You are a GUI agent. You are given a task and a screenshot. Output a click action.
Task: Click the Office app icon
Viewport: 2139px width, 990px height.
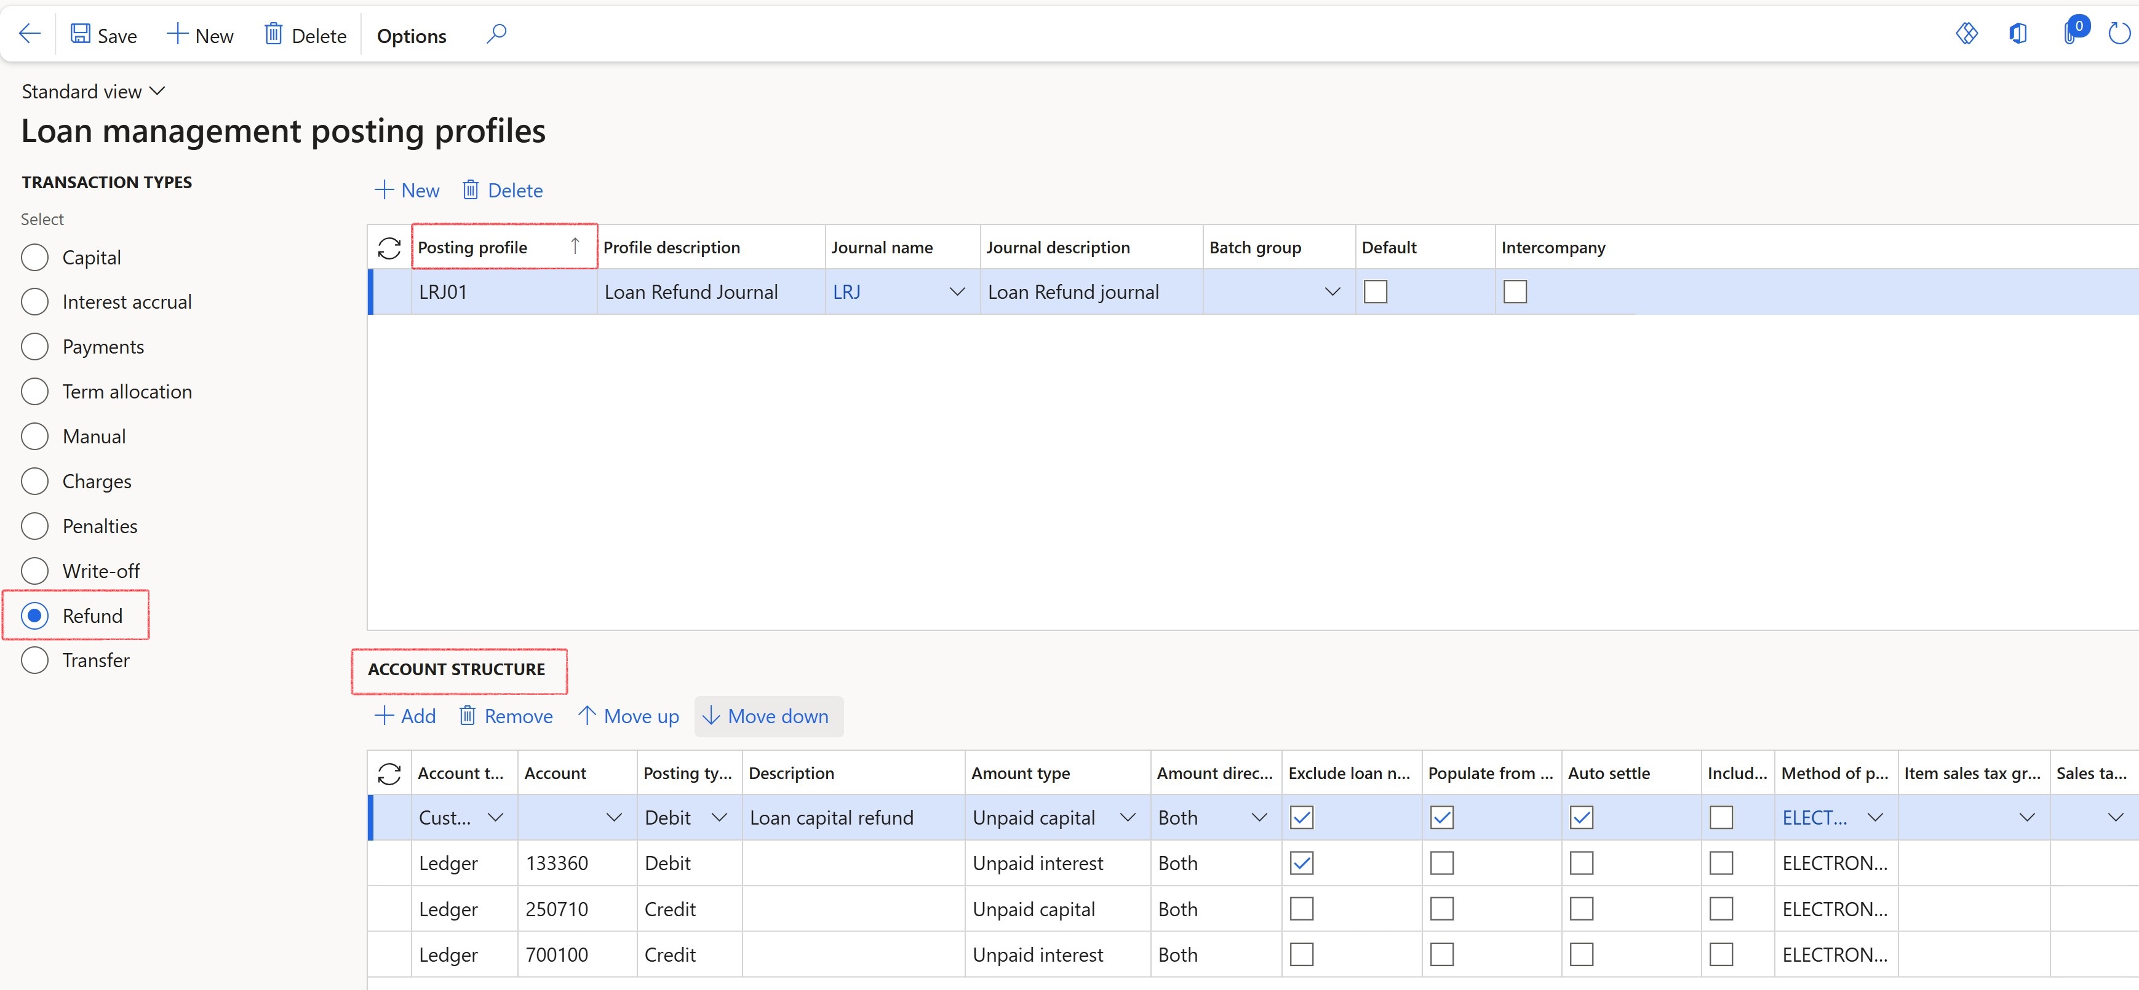[x=2018, y=34]
